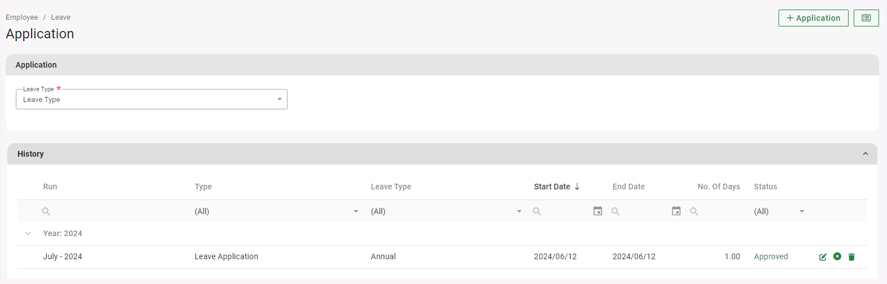Delete the July 2024 leave record
Image resolution: width=887 pixels, height=284 pixels.
click(851, 257)
